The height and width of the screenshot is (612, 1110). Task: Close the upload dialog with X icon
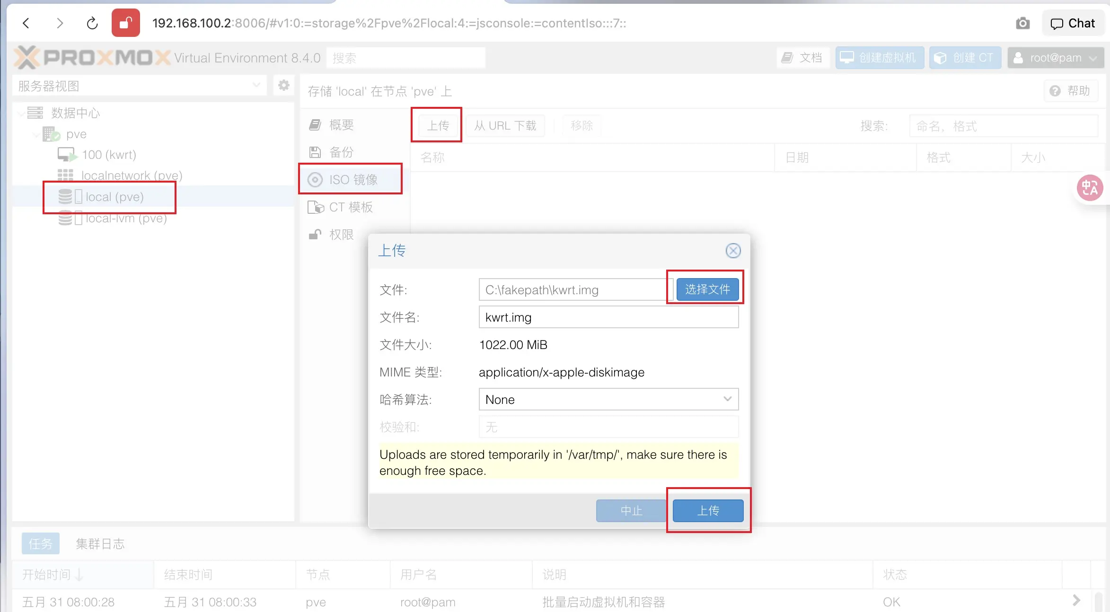733,251
